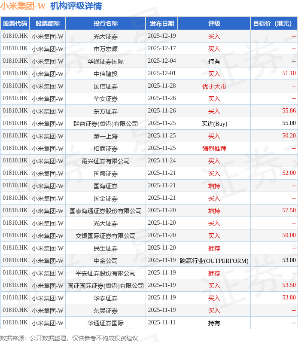Click the 投行名称 column header
Viewport: 298px width, 342px height.
click(x=106, y=23)
